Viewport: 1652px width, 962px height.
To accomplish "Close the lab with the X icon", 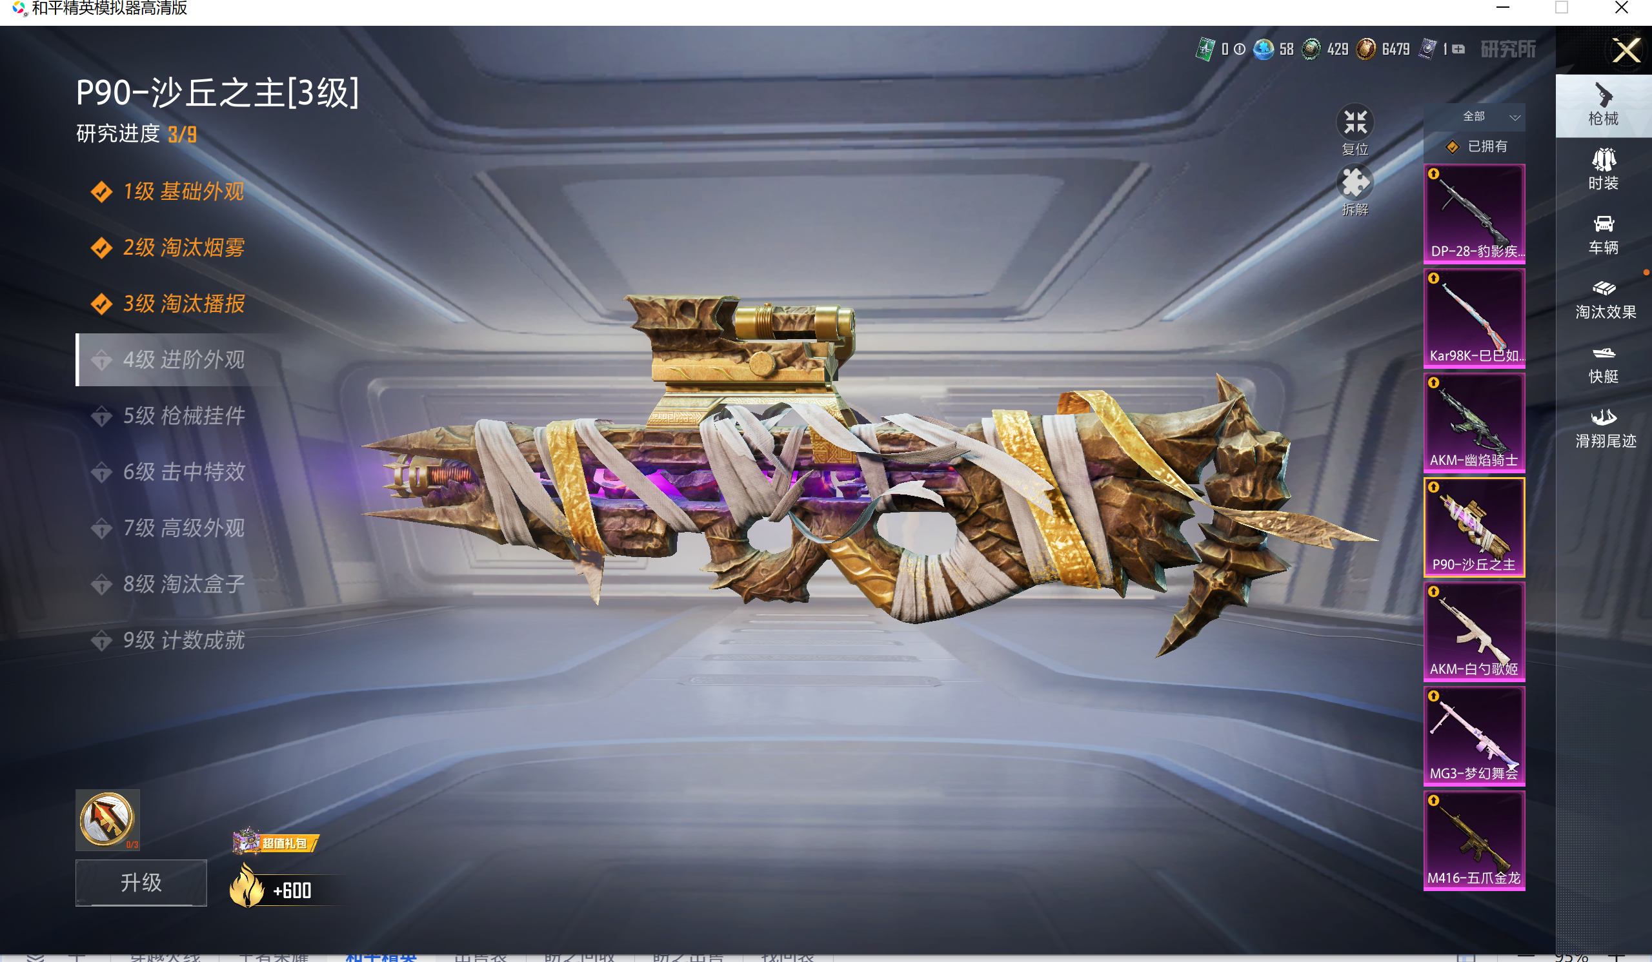I will click(1626, 50).
